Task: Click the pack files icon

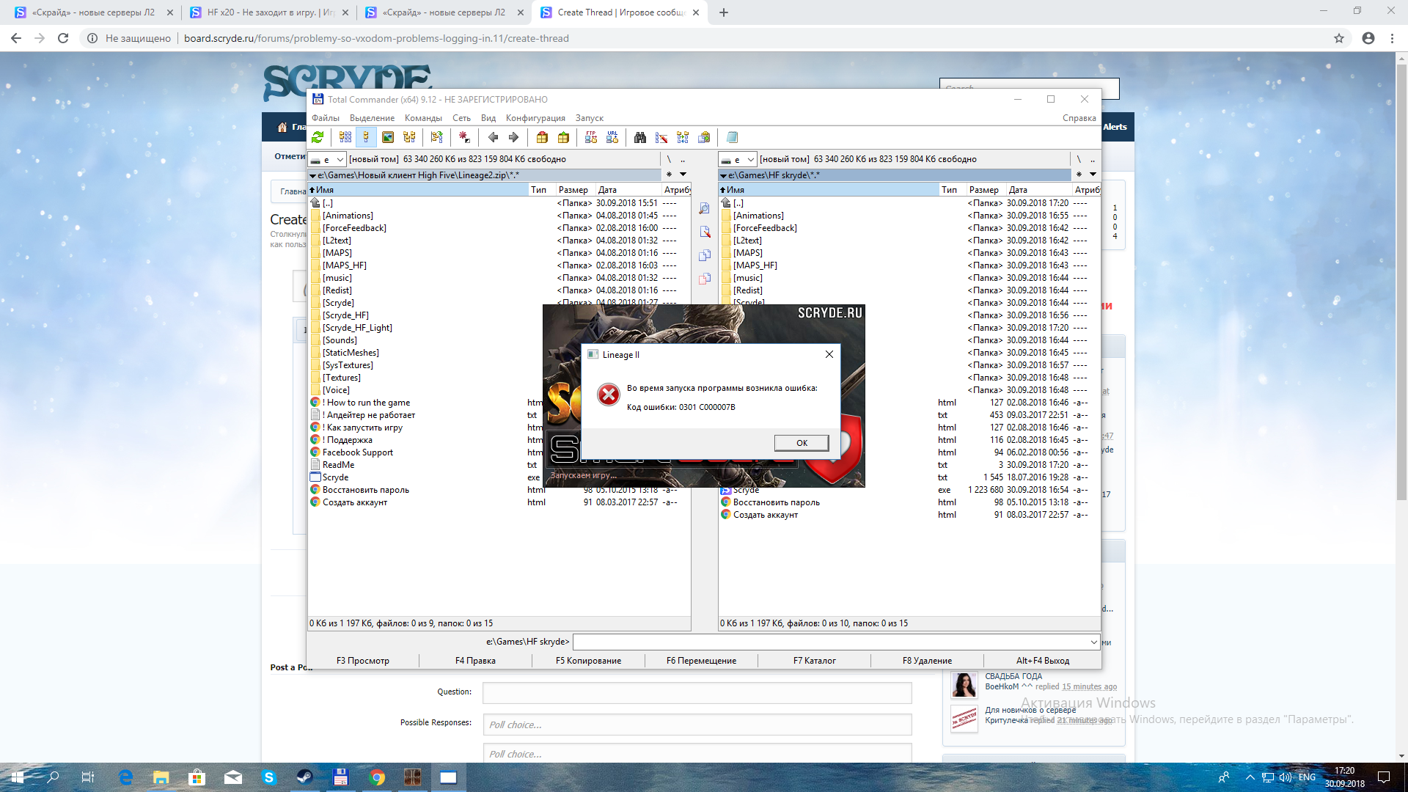Action: [542, 137]
